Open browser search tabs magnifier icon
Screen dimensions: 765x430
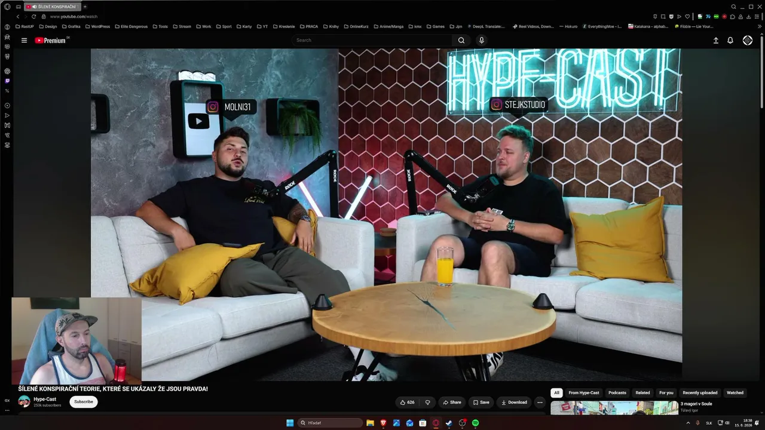(x=734, y=7)
